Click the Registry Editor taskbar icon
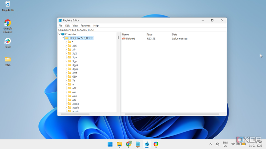 147,144
